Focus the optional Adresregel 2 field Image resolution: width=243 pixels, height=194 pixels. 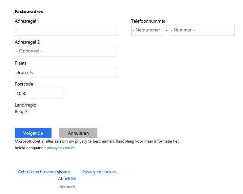pos(66,51)
